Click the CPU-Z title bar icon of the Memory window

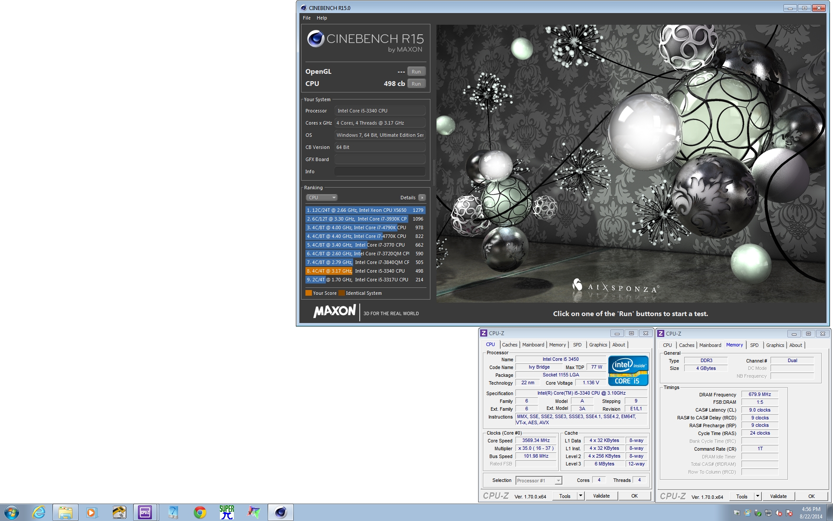click(x=661, y=333)
